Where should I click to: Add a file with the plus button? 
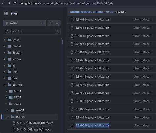point(51,23)
